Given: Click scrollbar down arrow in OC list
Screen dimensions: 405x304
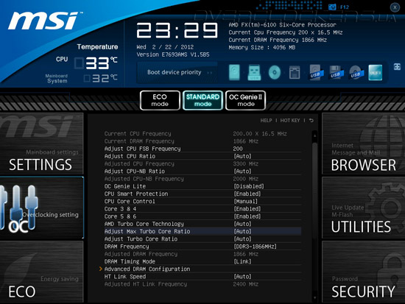Looking at the screenshot, I should click(x=314, y=298).
